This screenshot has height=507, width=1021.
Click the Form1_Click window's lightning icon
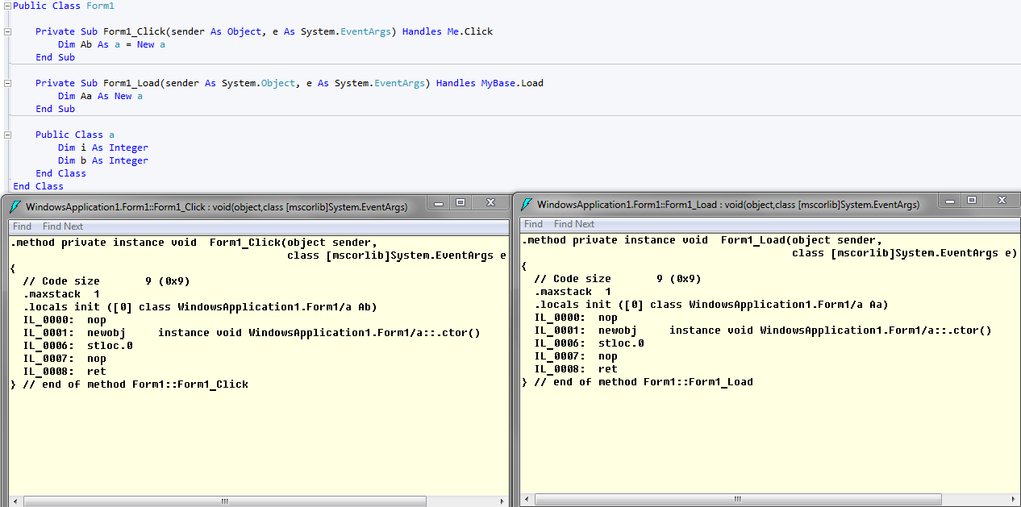pyautogui.click(x=15, y=207)
